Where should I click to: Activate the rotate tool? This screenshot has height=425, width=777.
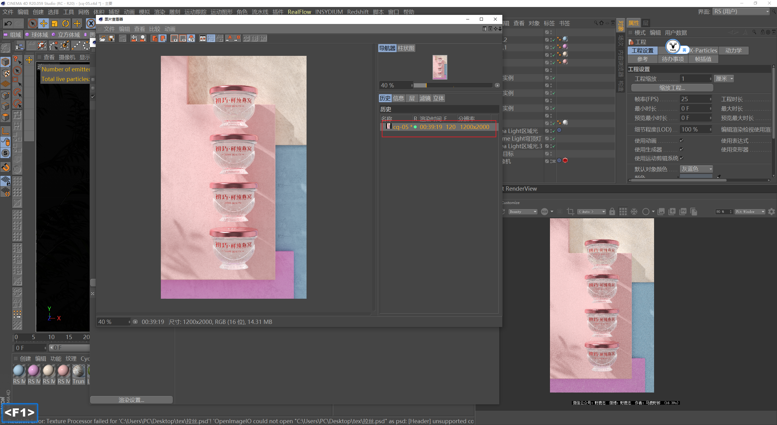pyautogui.click(x=66, y=23)
